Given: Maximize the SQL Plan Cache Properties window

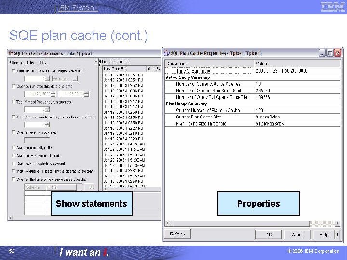Looking at the screenshot, I should [x=330, y=53].
